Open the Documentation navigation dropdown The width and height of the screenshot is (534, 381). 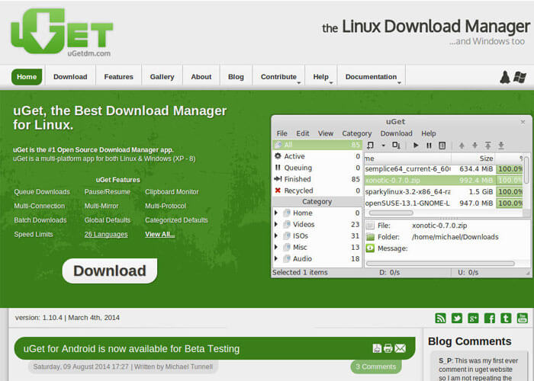tap(372, 77)
